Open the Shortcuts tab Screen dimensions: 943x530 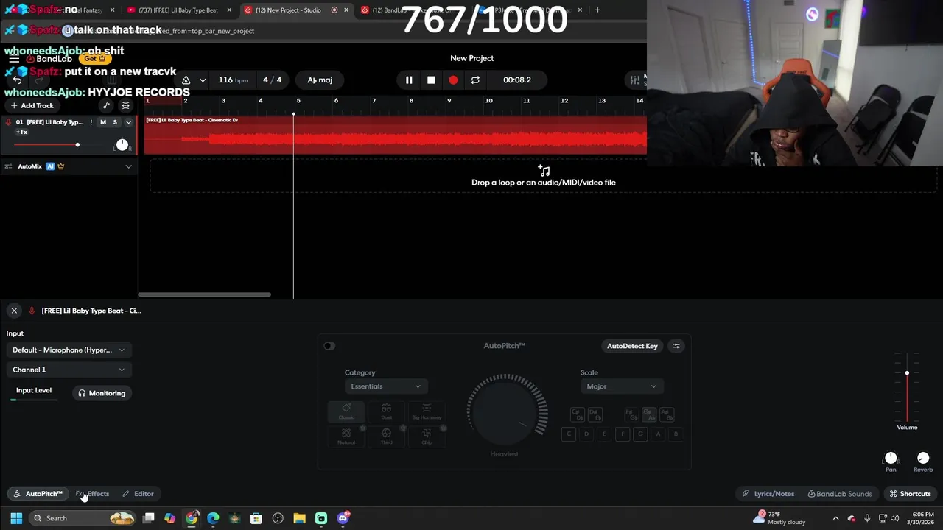pyautogui.click(x=910, y=494)
